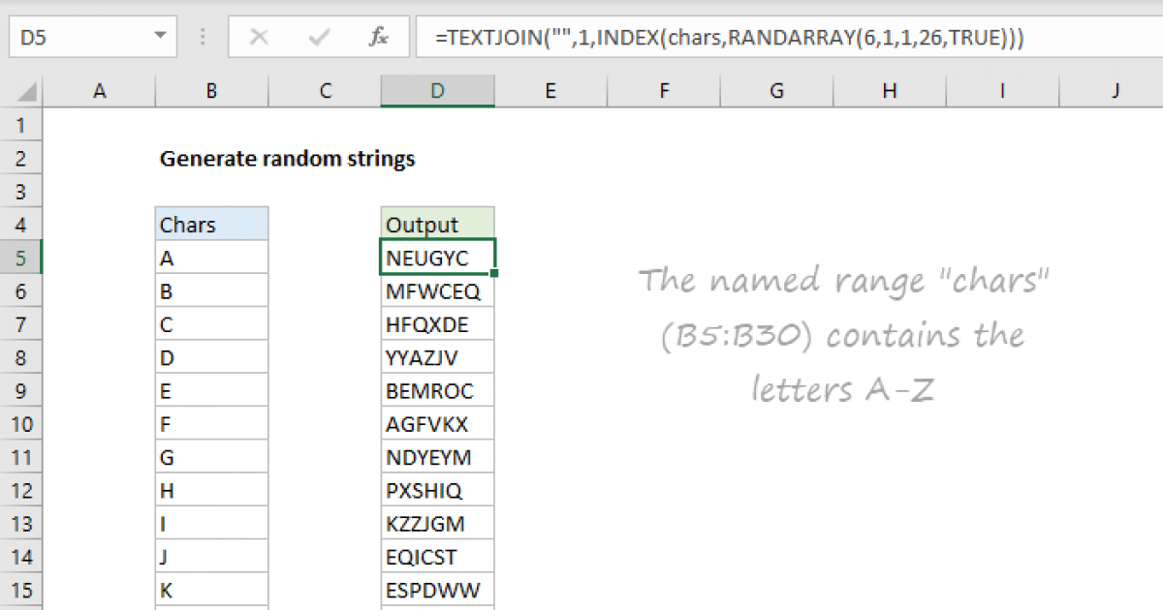This screenshot has height=610, width=1163.
Task: Click the Name Box showing D5
Action: click(78, 38)
